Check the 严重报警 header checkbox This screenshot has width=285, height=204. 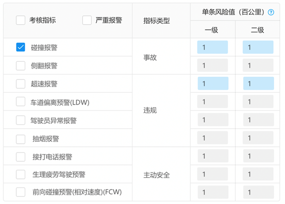click(x=87, y=20)
